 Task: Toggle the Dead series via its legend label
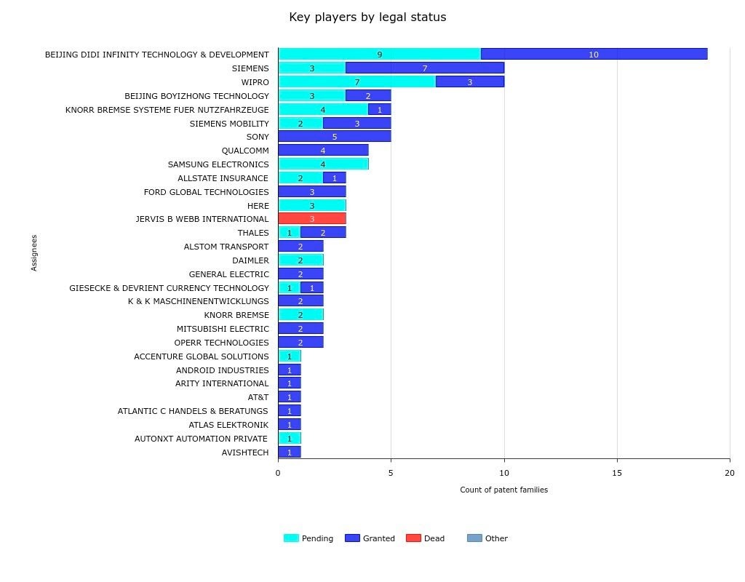(434, 538)
